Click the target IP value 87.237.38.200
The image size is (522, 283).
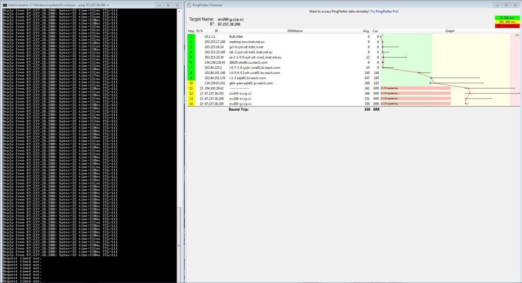[x=229, y=24]
